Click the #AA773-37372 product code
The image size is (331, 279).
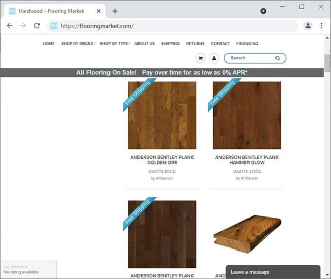click(x=247, y=171)
